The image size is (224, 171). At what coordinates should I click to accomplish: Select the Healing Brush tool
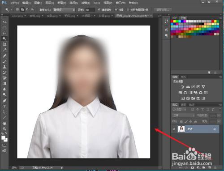pyautogui.click(x=4, y=56)
